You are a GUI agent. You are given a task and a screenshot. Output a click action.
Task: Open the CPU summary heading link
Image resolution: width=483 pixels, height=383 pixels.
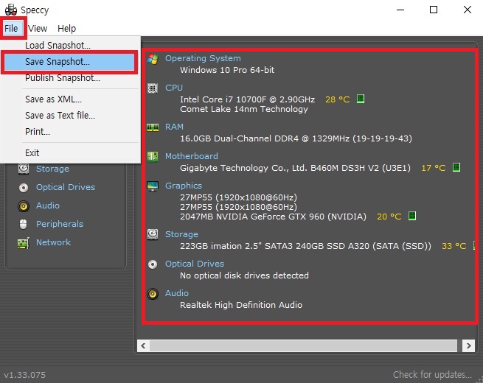pyautogui.click(x=174, y=88)
